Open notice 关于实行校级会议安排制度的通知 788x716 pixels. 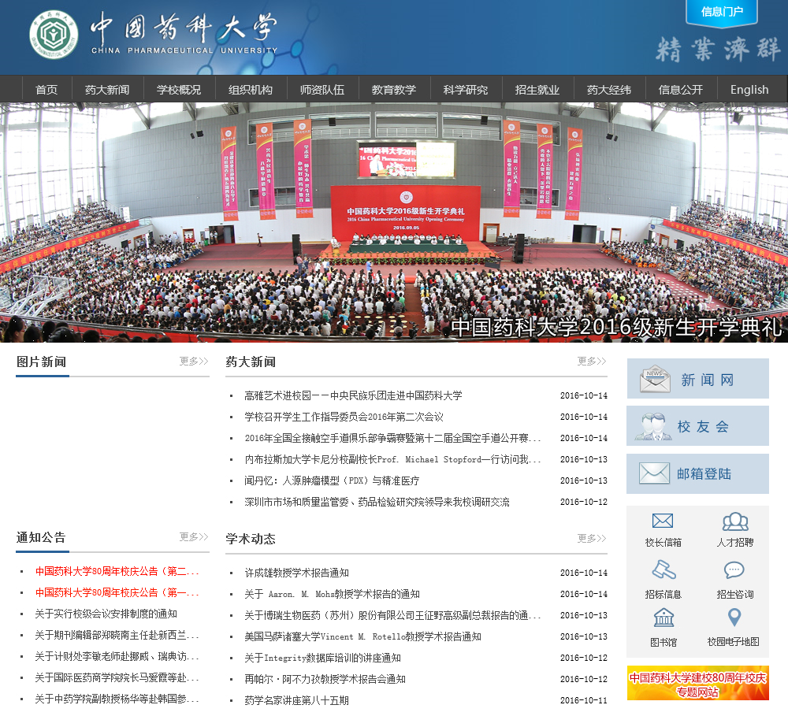106,614
